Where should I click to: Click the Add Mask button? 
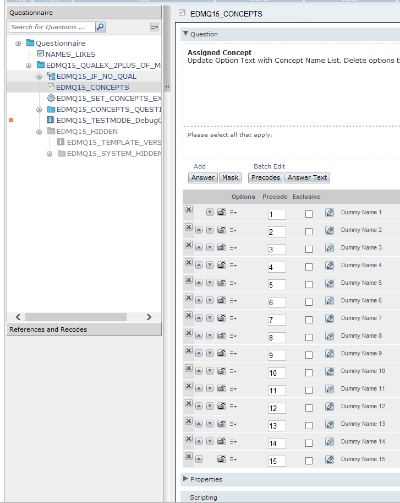[231, 178]
